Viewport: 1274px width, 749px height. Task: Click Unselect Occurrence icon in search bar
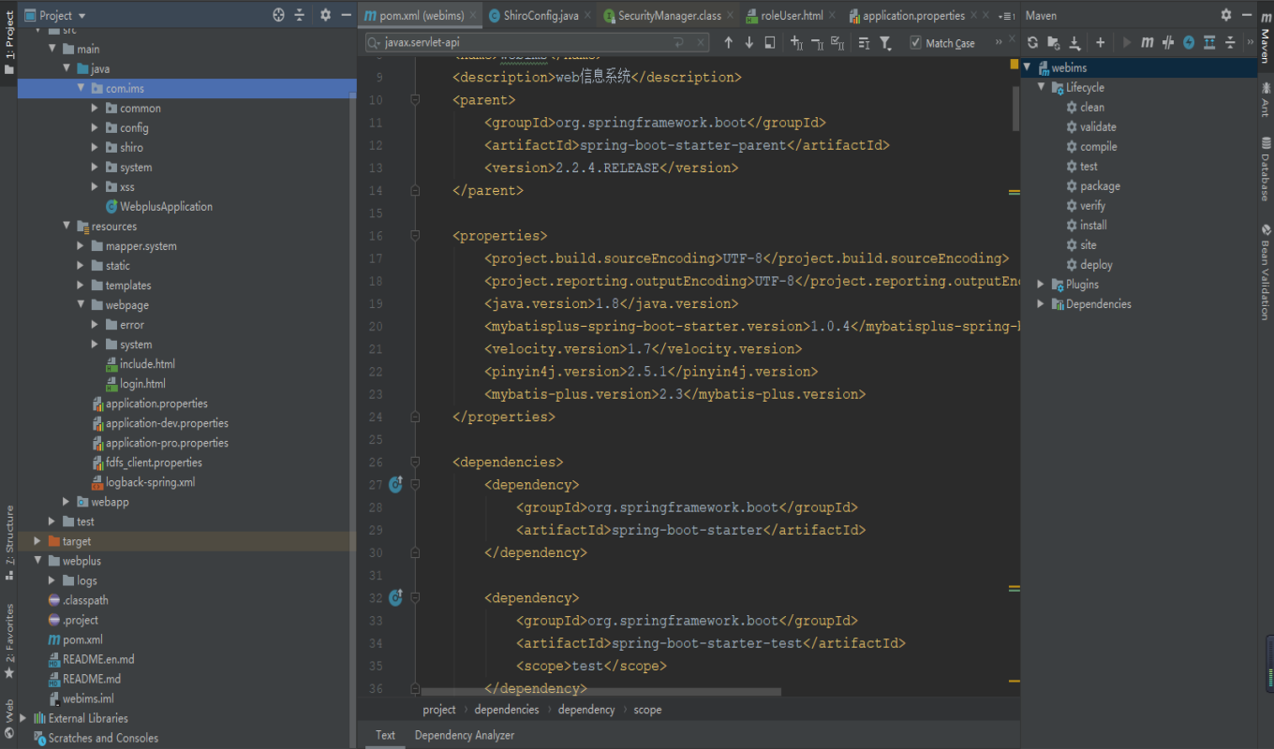pyautogui.click(x=817, y=43)
